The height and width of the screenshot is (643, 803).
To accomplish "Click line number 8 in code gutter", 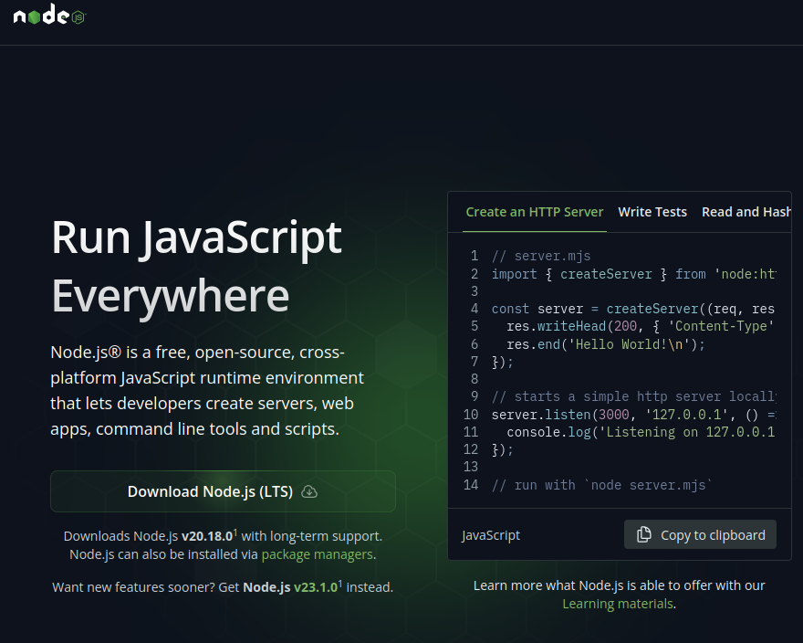I will point(474,379).
